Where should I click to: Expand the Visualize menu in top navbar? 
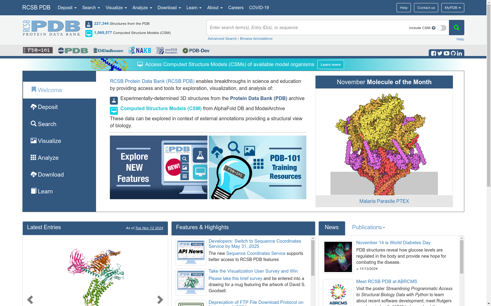click(116, 8)
